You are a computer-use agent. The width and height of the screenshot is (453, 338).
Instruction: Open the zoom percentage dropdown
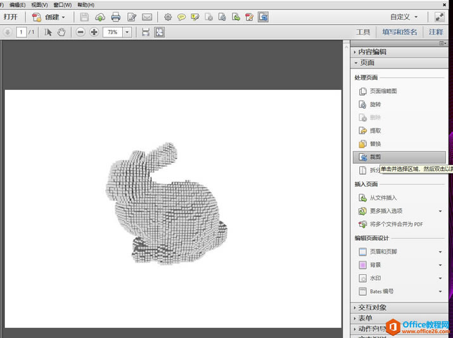pyautogui.click(x=127, y=32)
